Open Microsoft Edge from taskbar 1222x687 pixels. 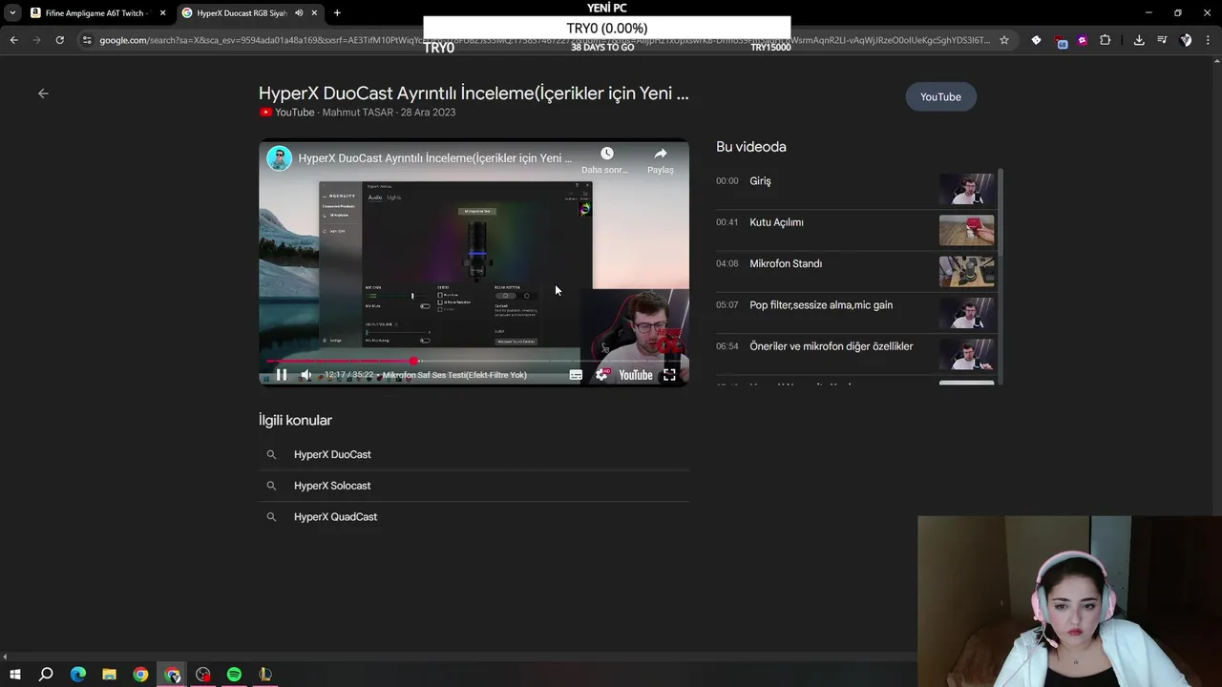tap(78, 675)
